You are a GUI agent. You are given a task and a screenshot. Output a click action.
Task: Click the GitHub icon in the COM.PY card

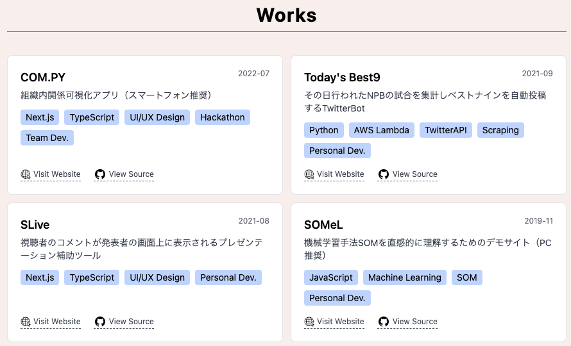pyautogui.click(x=100, y=174)
